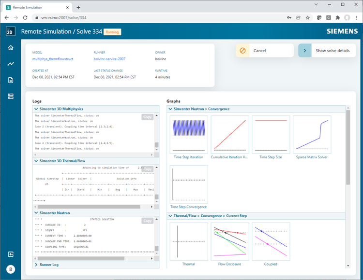Open the Flow Enclosure graph
This screenshot has width=363, height=280.
pyautogui.click(x=230, y=241)
